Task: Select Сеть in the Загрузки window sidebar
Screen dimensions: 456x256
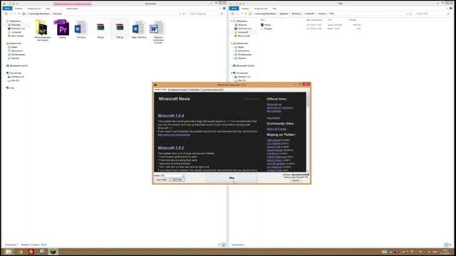Action: (x=11, y=88)
